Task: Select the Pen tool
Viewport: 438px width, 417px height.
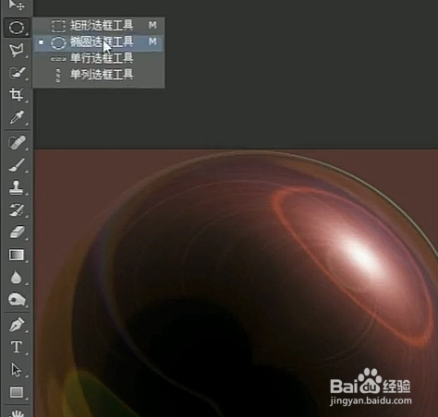Action: 17,325
